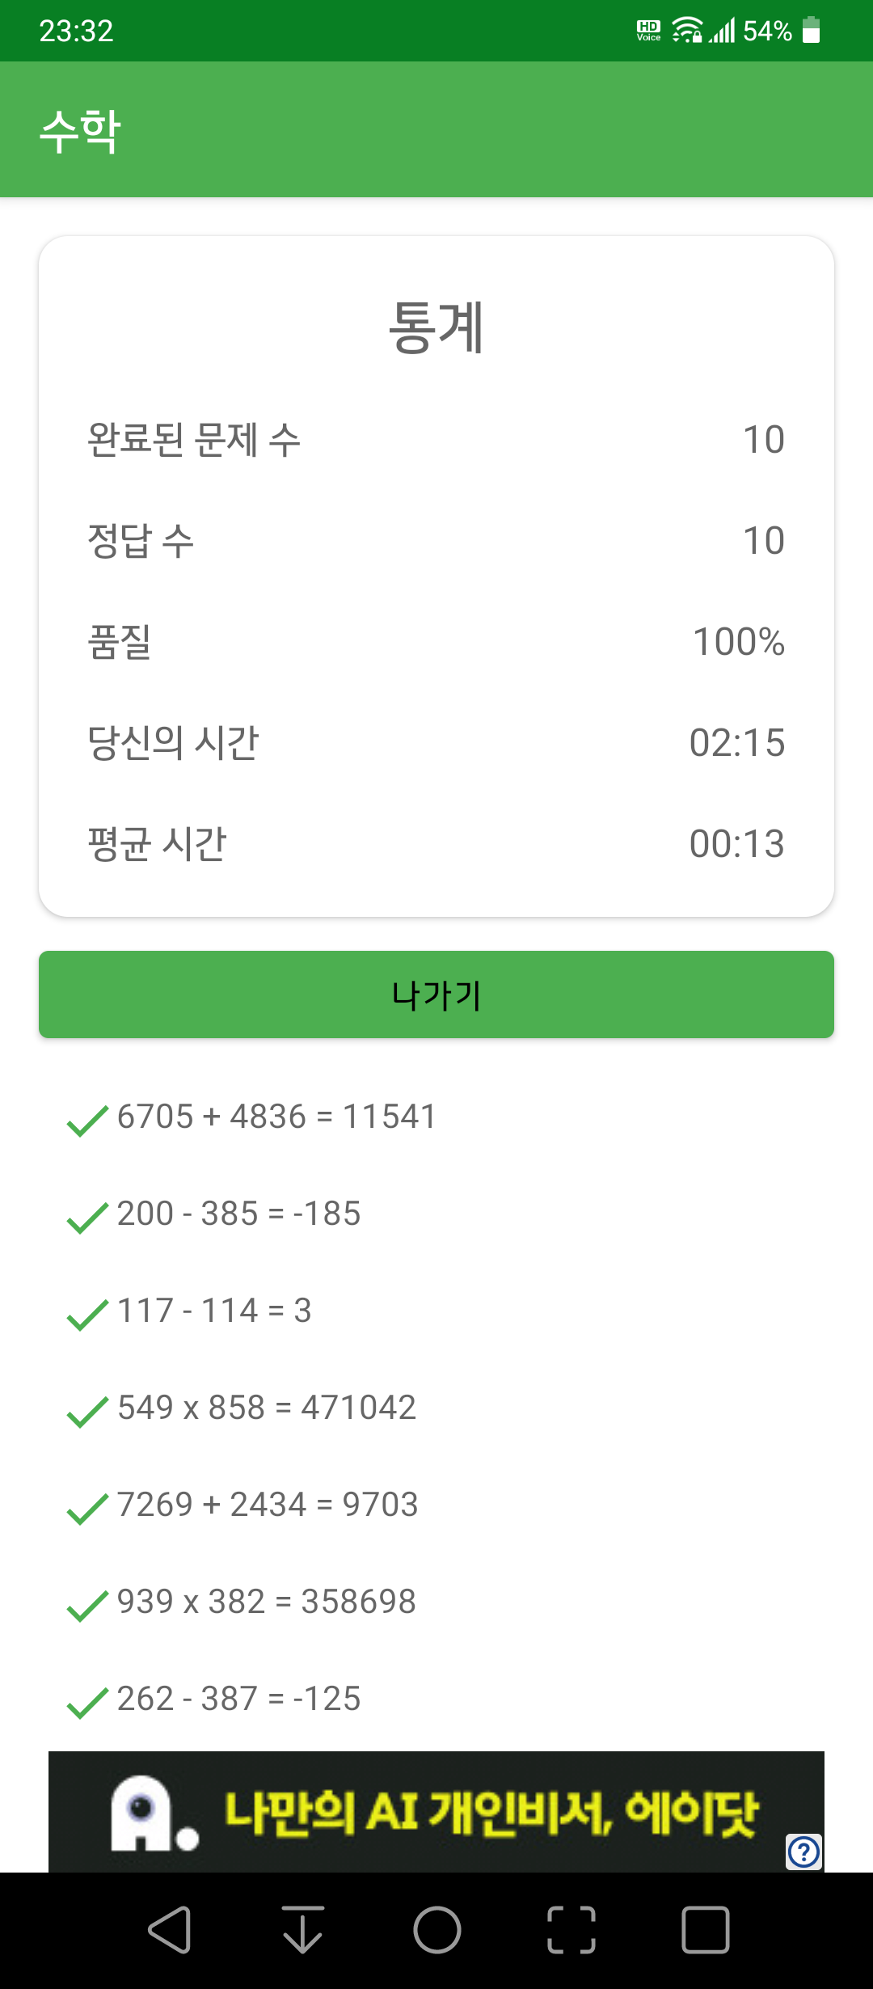Tap the green checkmark beside 6705 + 4836
Viewport: 873px width, 1989px height.
(x=87, y=1121)
